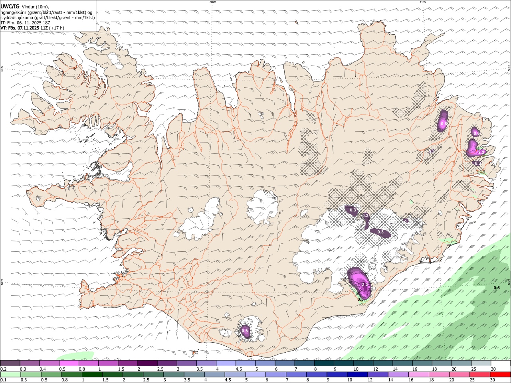Select 0.5 value label over the ocean
This screenshot has height=383, width=511.
click(497, 288)
